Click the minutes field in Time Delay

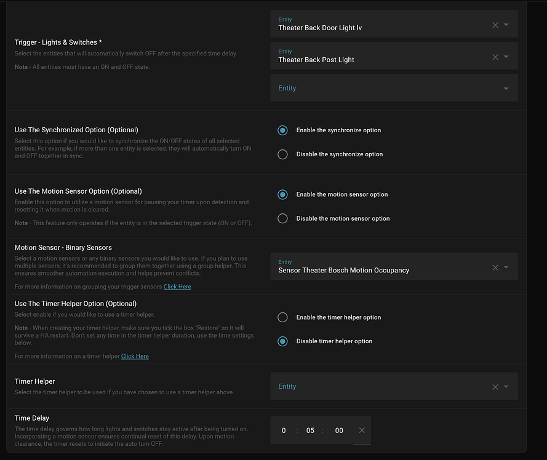coord(310,430)
